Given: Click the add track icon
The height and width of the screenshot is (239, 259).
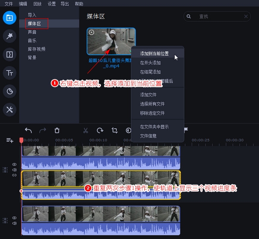Looking at the screenshot, I should click(x=10, y=140).
